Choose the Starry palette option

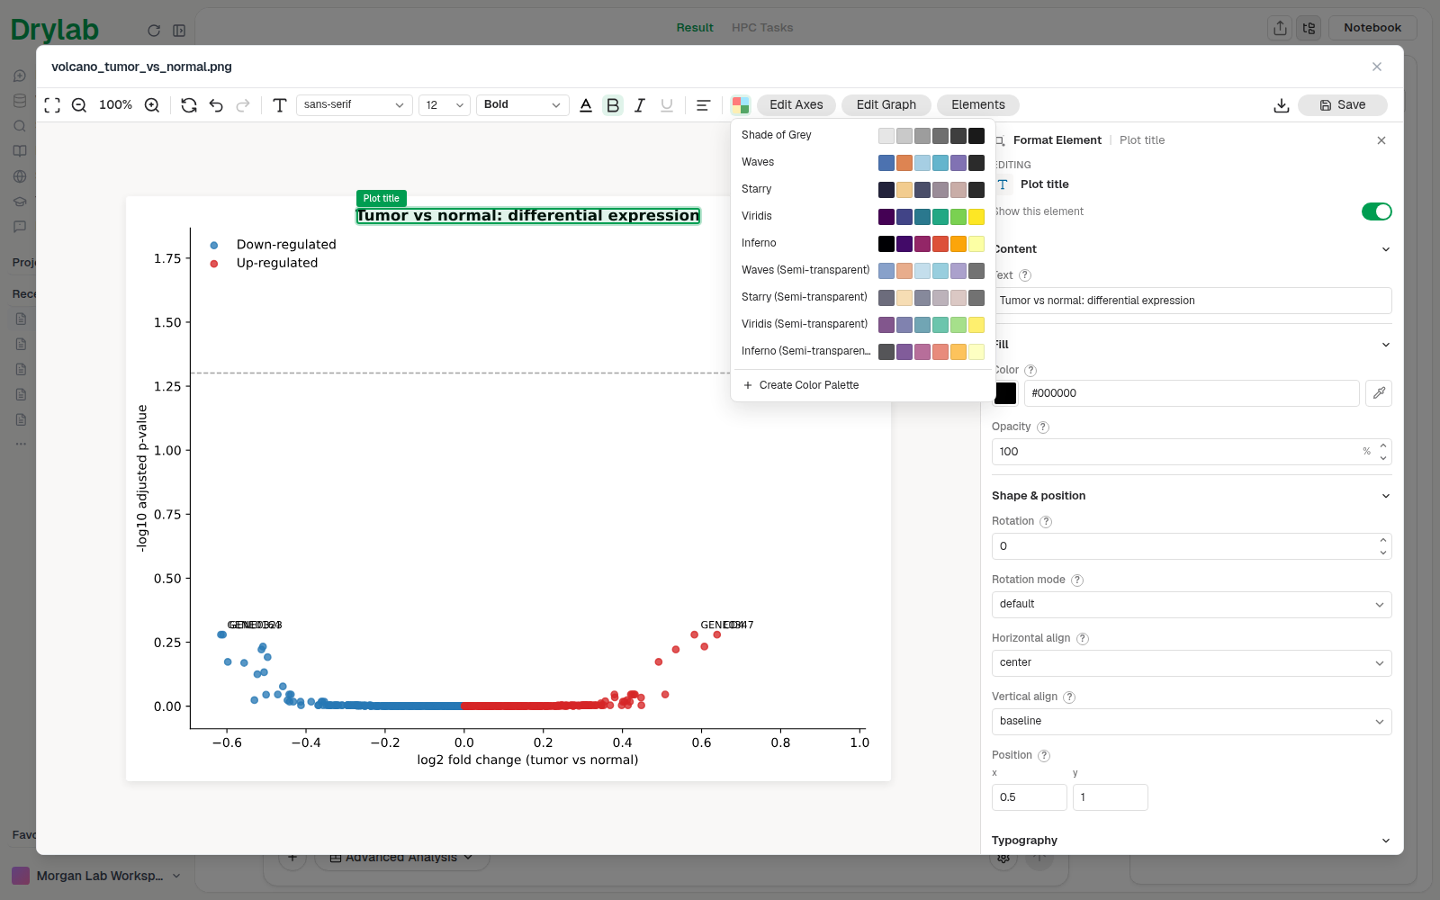point(862,189)
